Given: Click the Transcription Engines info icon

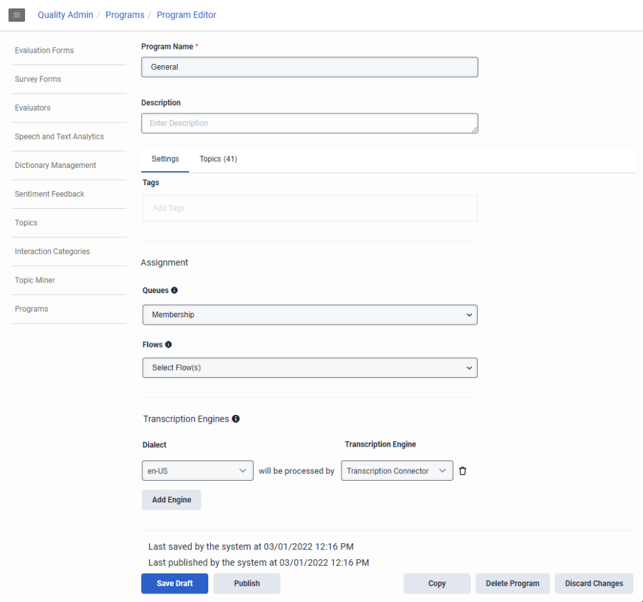Looking at the screenshot, I should (236, 418).
